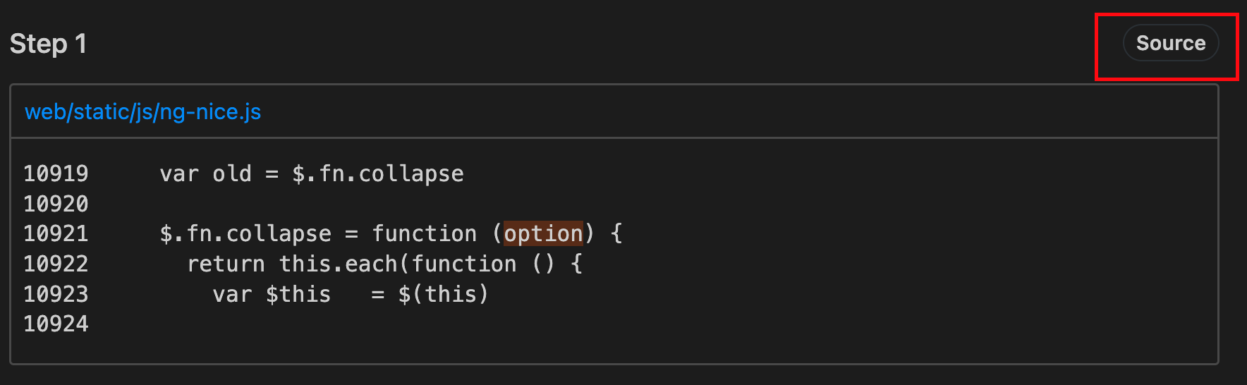The image size is (1247, 385).
Task: Click the '$this' variable on line 10923
Action: (298, 294)
